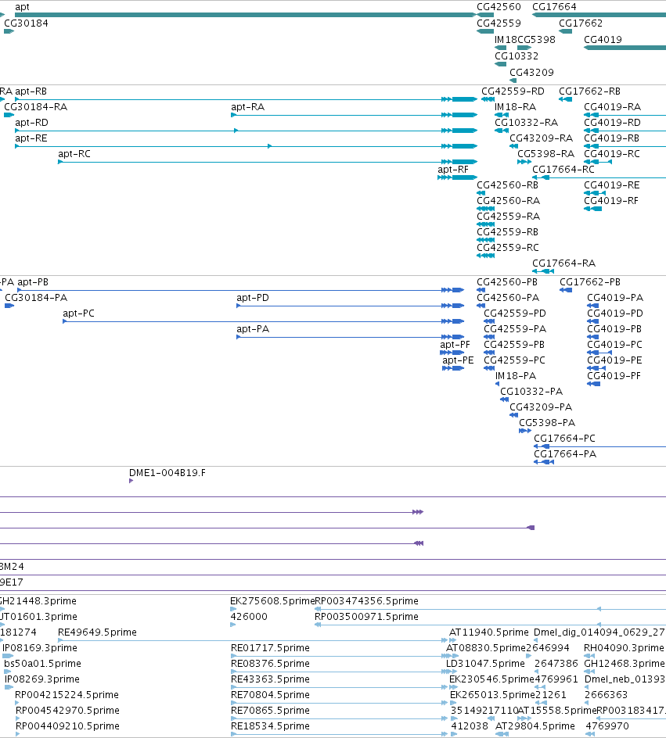Select the CG43209 gene label

[531, 73]
